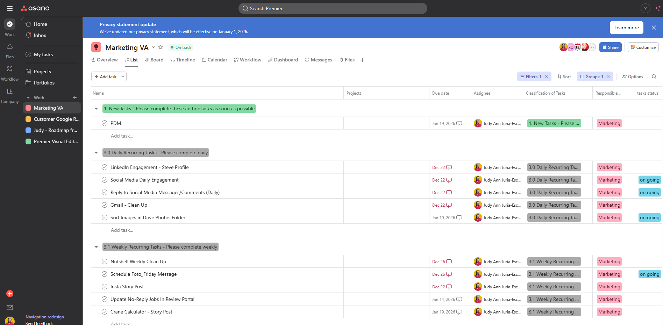The height and width of the screenshot is (325, 663).
Task: Switch to the Board tab
Action: 154,60
